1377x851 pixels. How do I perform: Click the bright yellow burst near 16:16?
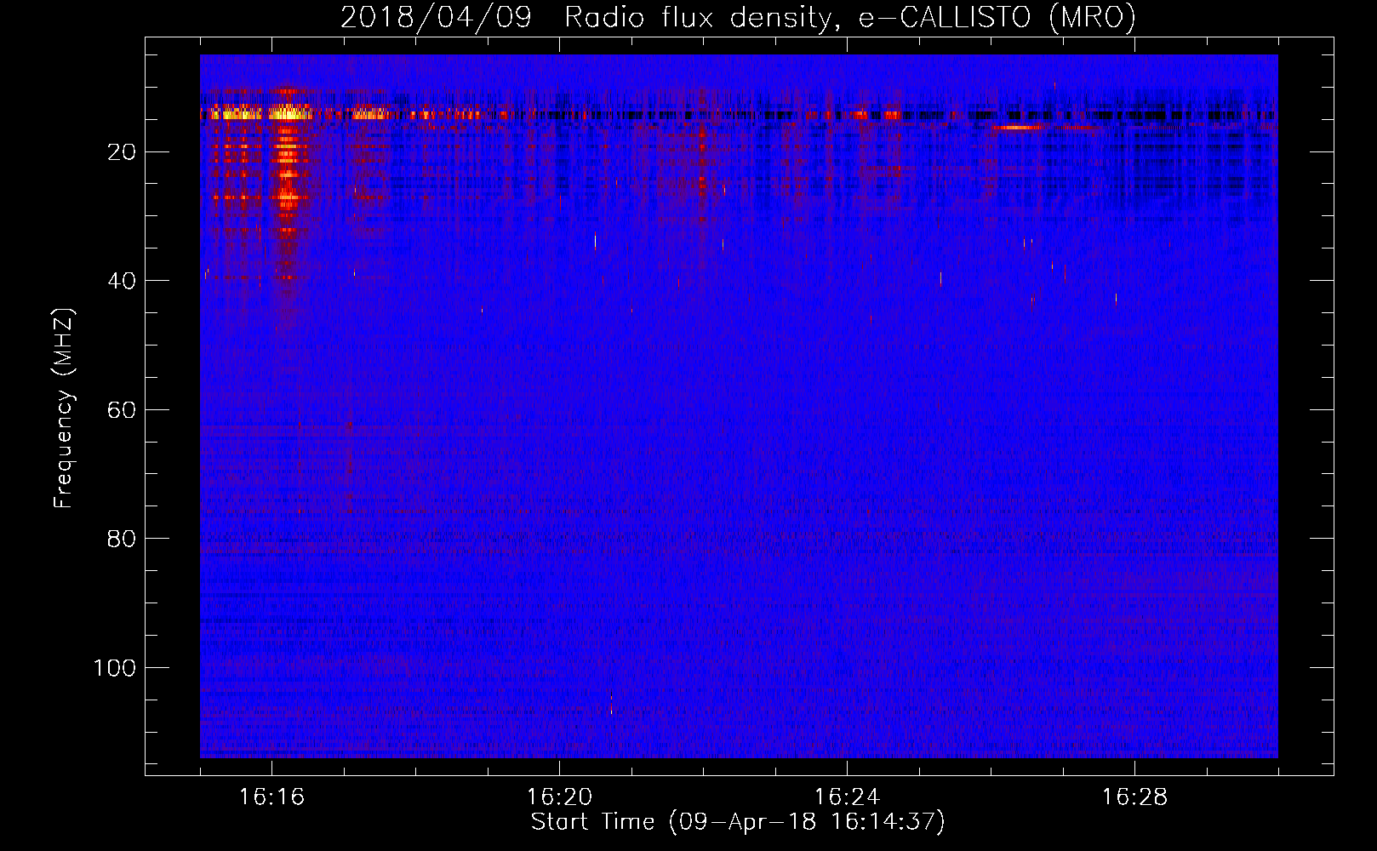pos(288,112)
